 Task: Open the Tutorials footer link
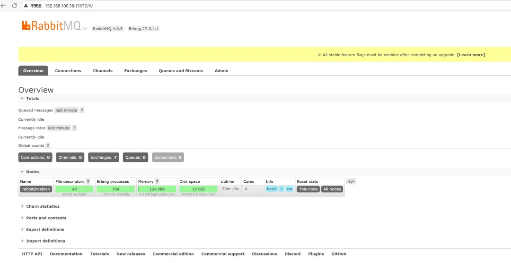(x=99, y=254)
